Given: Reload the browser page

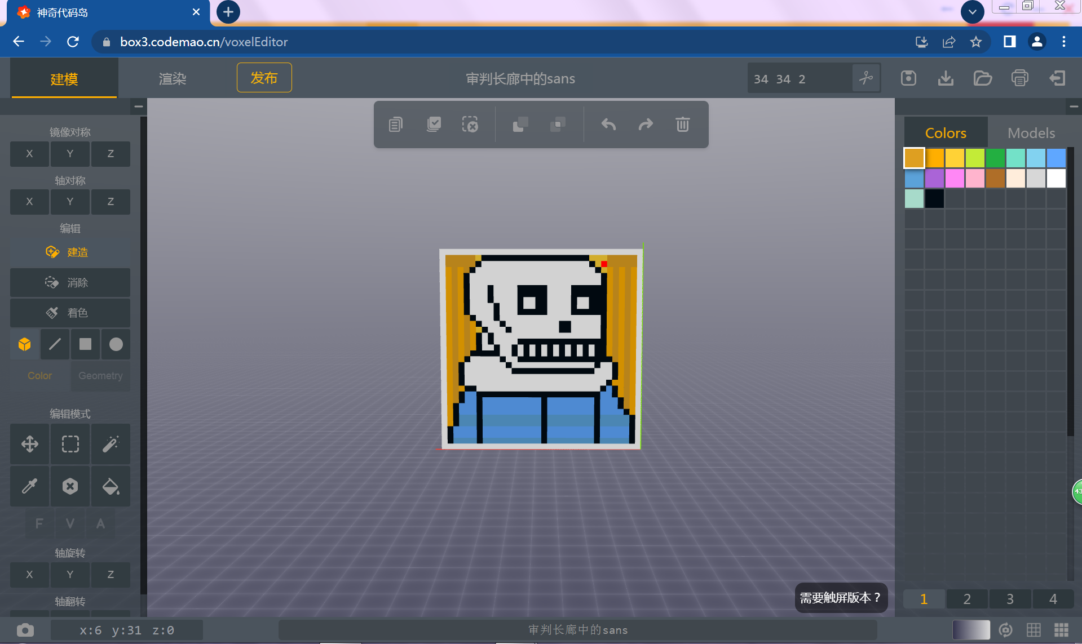Looking at the screenshot, I should click(73, 42).
